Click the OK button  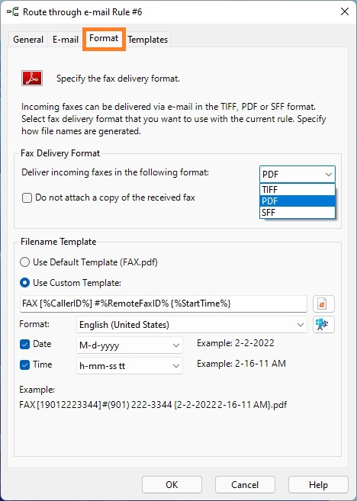coord(172,485)
